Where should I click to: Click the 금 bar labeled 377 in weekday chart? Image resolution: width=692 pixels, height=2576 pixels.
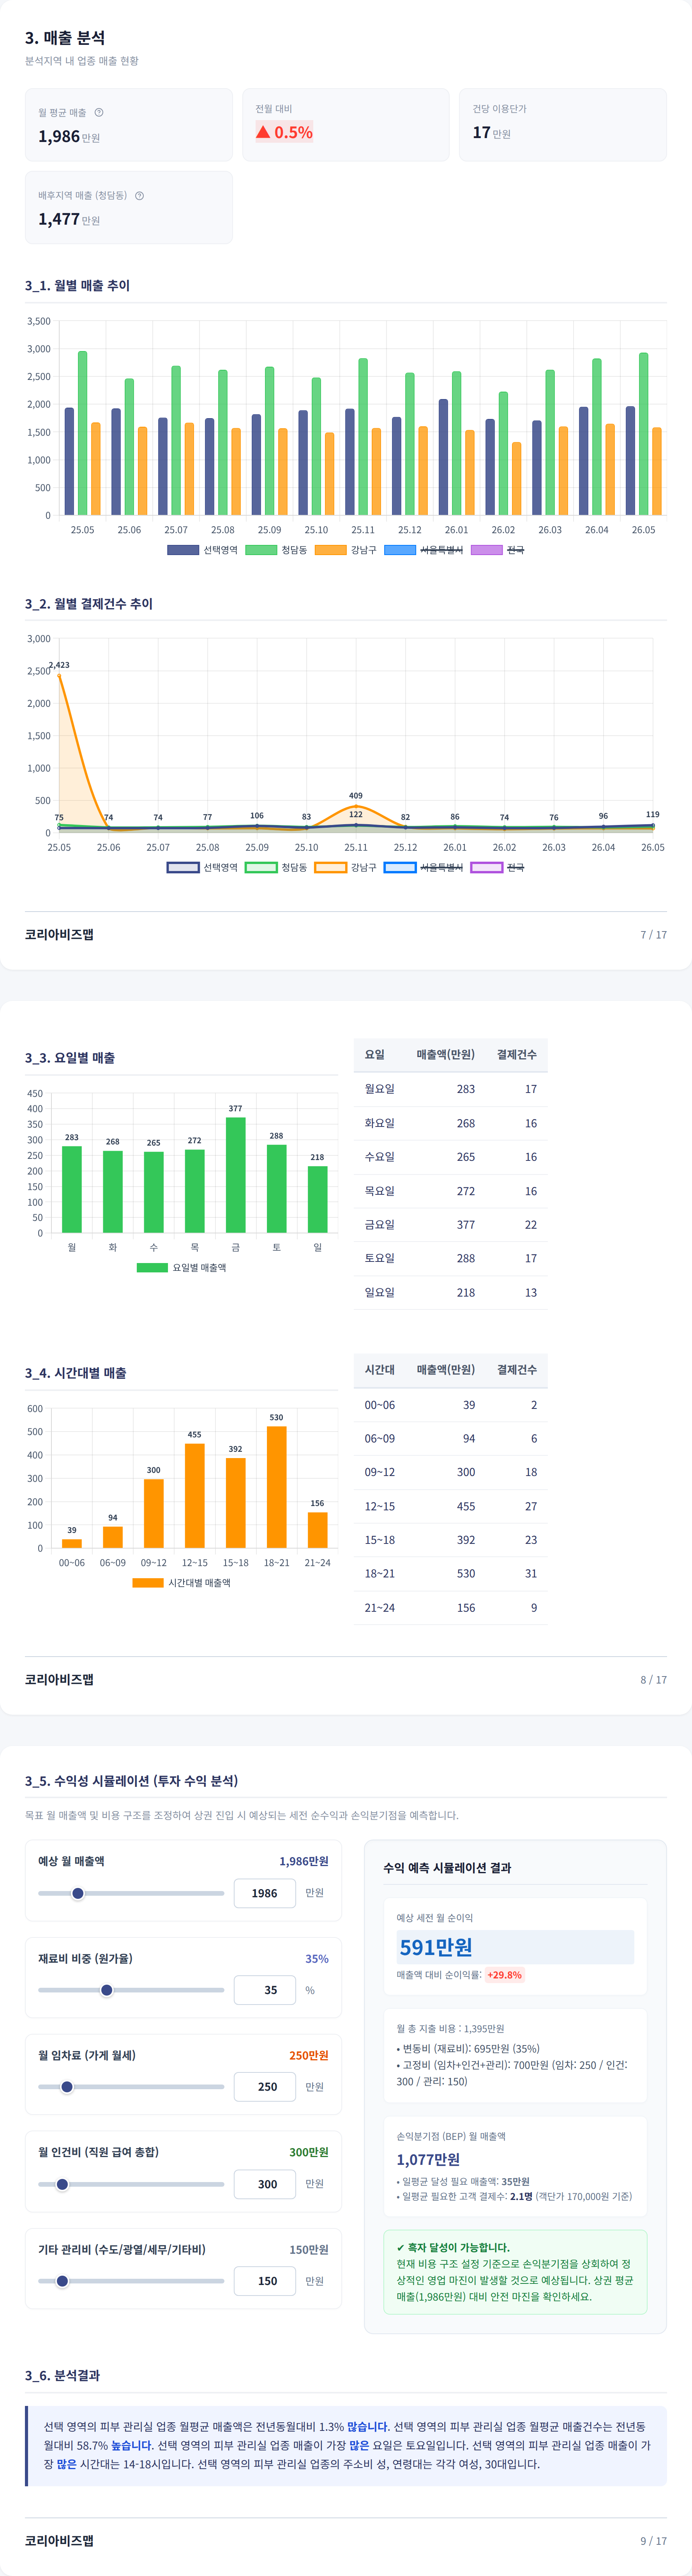coord(236,1175)
